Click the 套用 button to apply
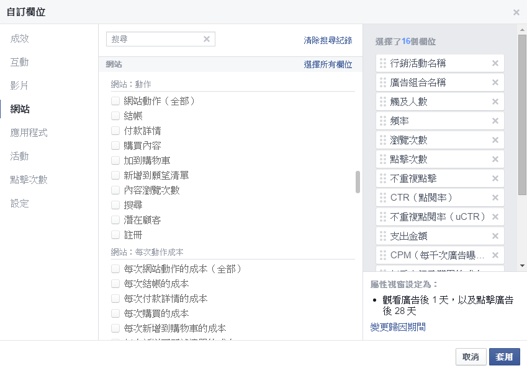527x371 pixels. click(x=504, y=357)
